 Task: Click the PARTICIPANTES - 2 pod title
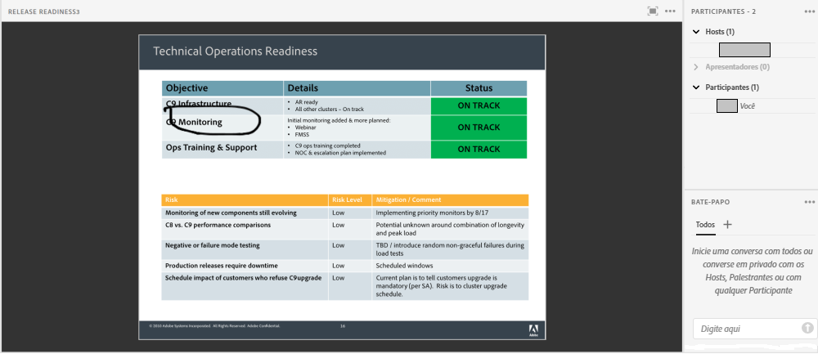(723, 11)
